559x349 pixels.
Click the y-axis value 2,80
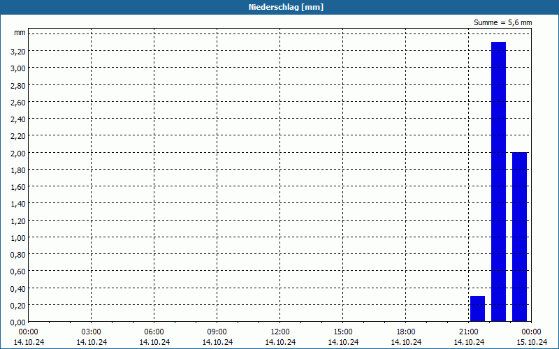18,85
